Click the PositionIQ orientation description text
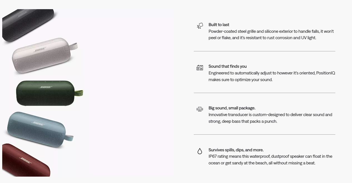Image resolution: width=352 pixels, height=183 pixels. coord(272,76)
